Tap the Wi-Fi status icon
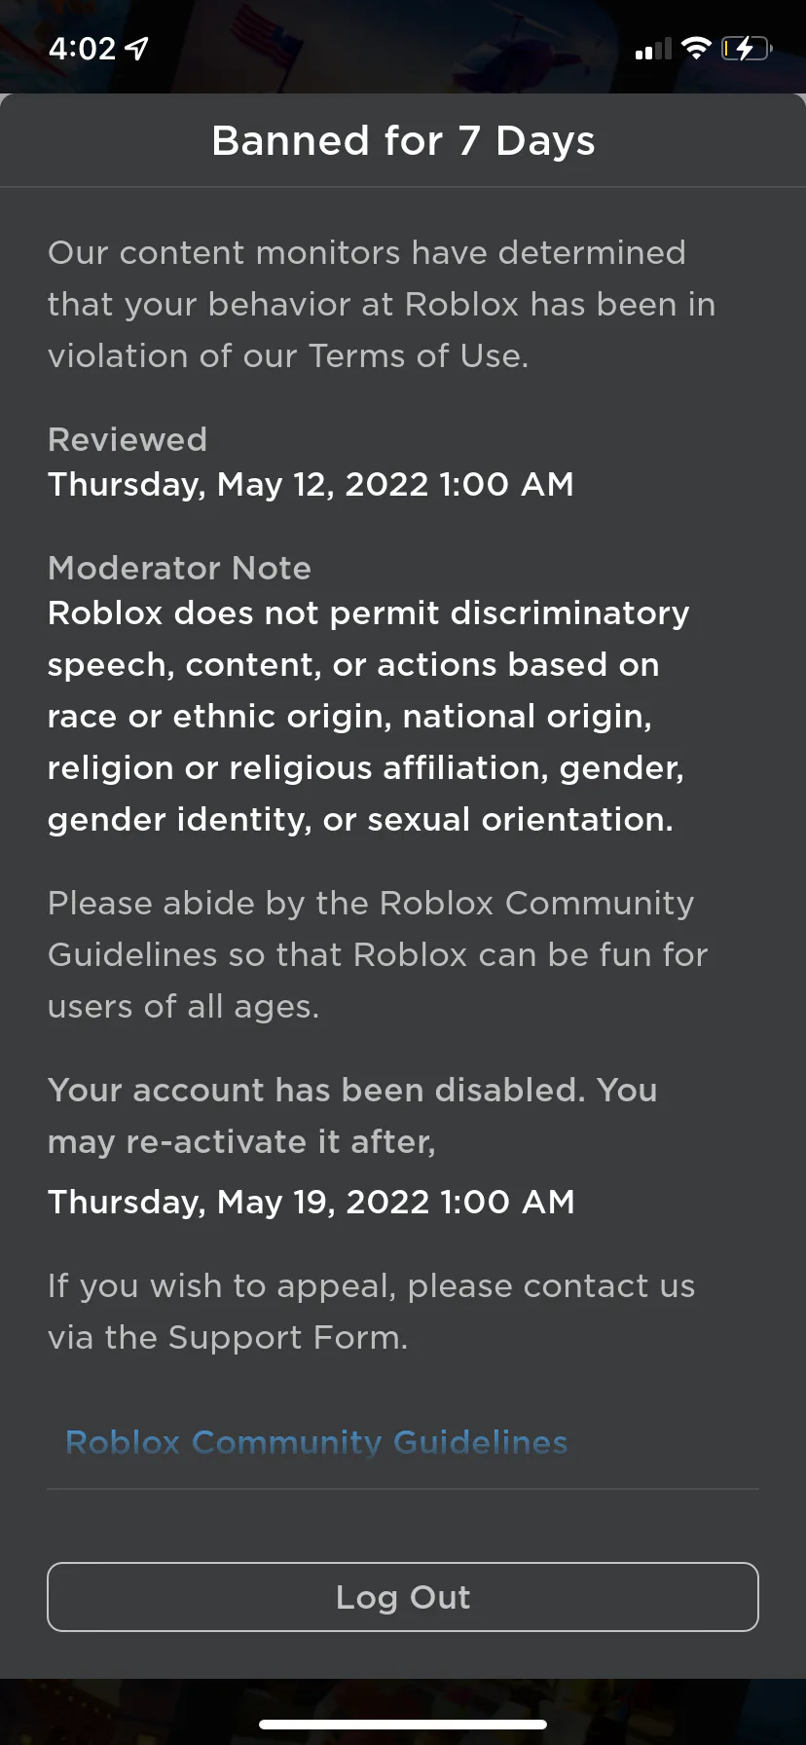Viewport: 806px width, 1745px height. point(696,48)
